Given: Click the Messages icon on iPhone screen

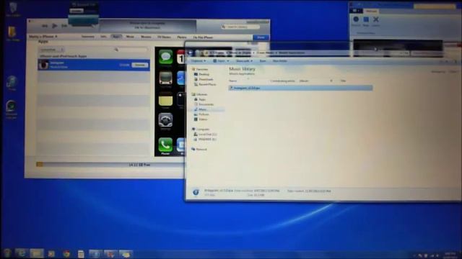Looking at the screenshot, I should 165,57.
